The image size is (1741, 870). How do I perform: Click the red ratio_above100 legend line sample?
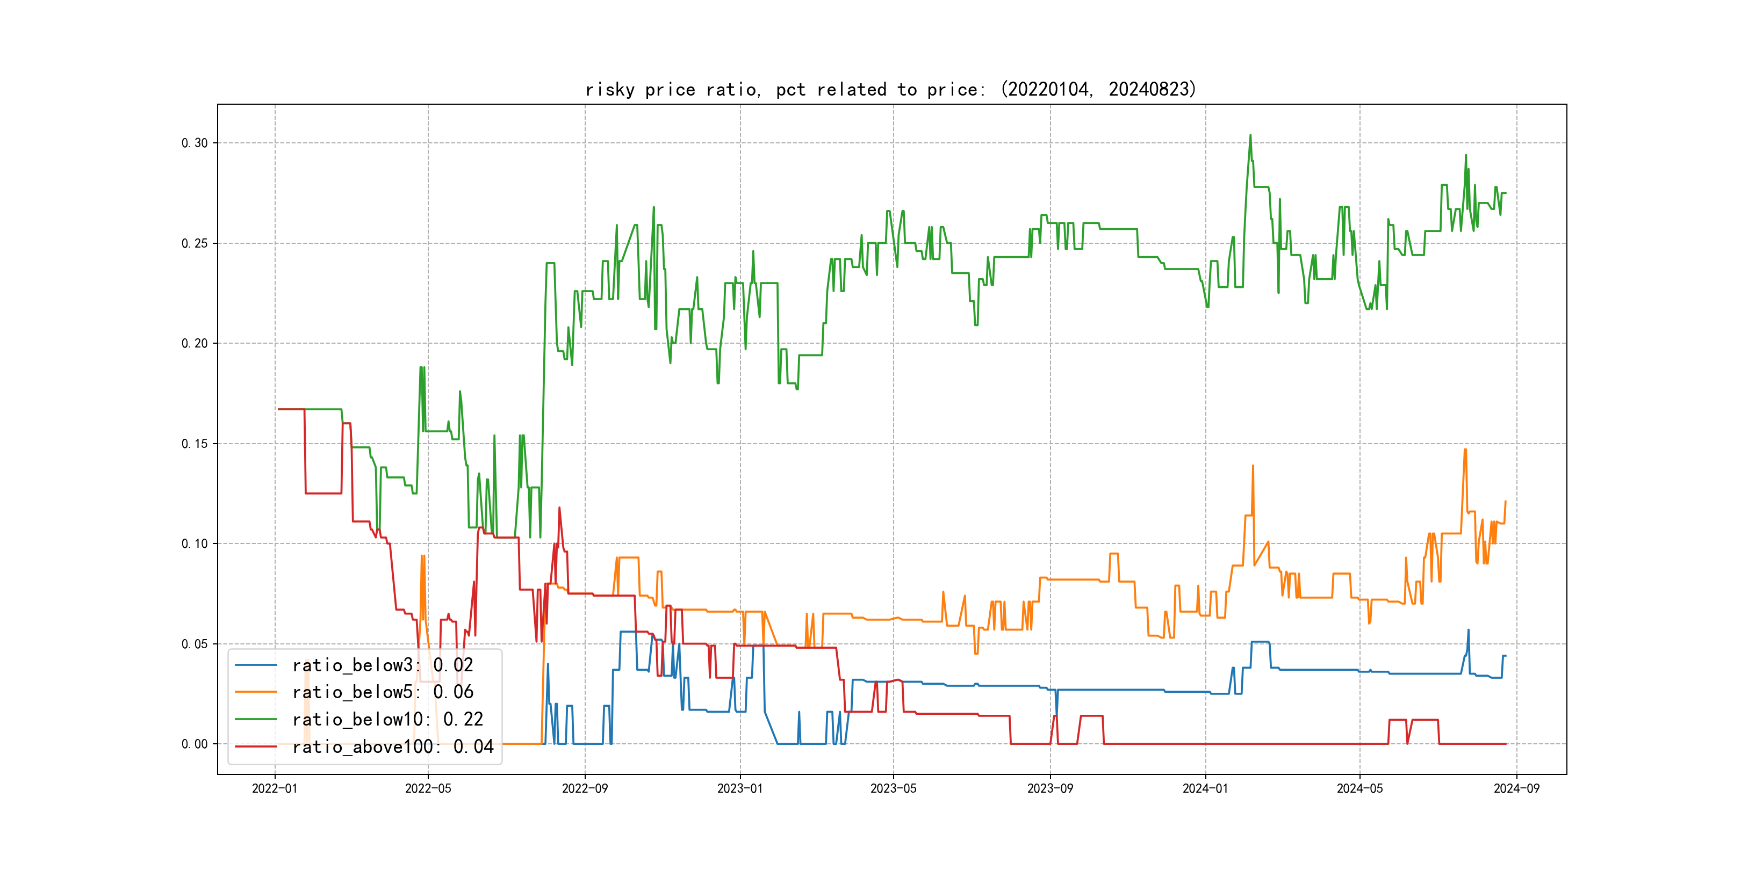(x=255, y=746)
